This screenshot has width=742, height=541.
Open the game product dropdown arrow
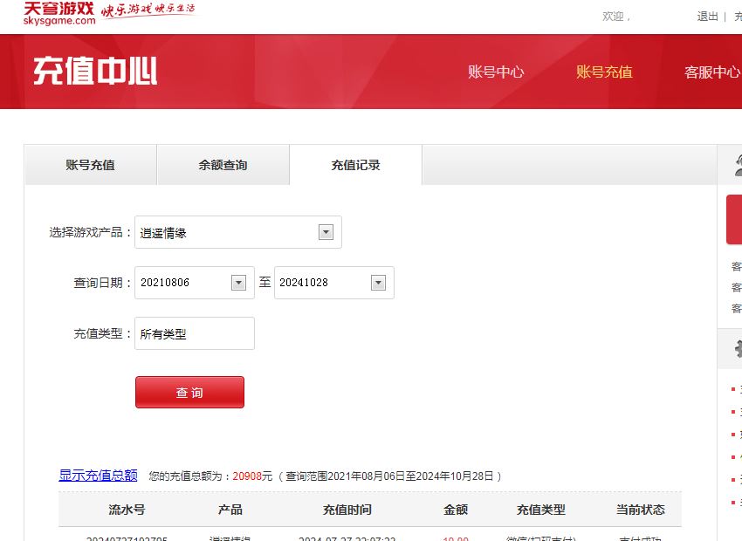(x=326, y=232)
